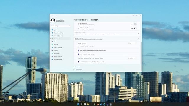This screenshot has width=189, height=106.
Task: Open the All taskbars dropdown
Action: click(x=132, y=58)
